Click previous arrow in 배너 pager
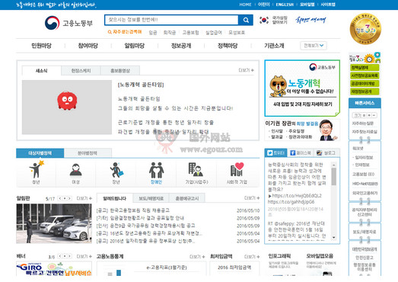398x282 pixels. [x=60, y=256]
